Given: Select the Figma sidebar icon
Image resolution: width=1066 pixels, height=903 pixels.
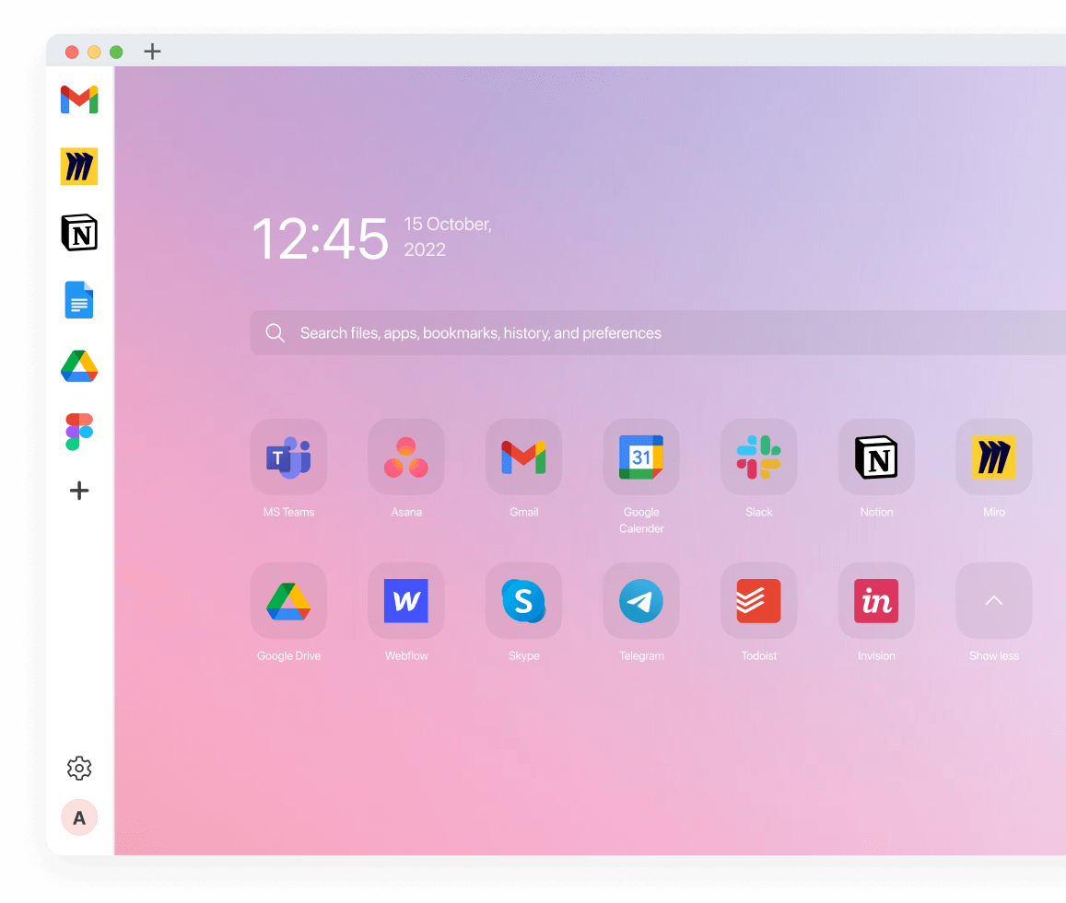Looking at the screenshot, I should [x=79, y=432].
